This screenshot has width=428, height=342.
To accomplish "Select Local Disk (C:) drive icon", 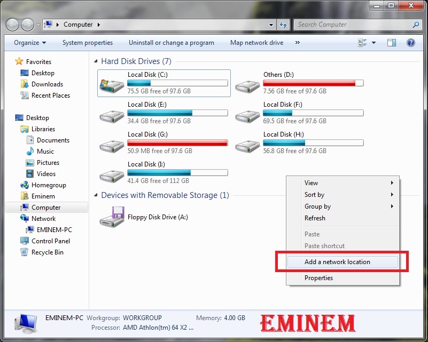I will coord(111,85).
